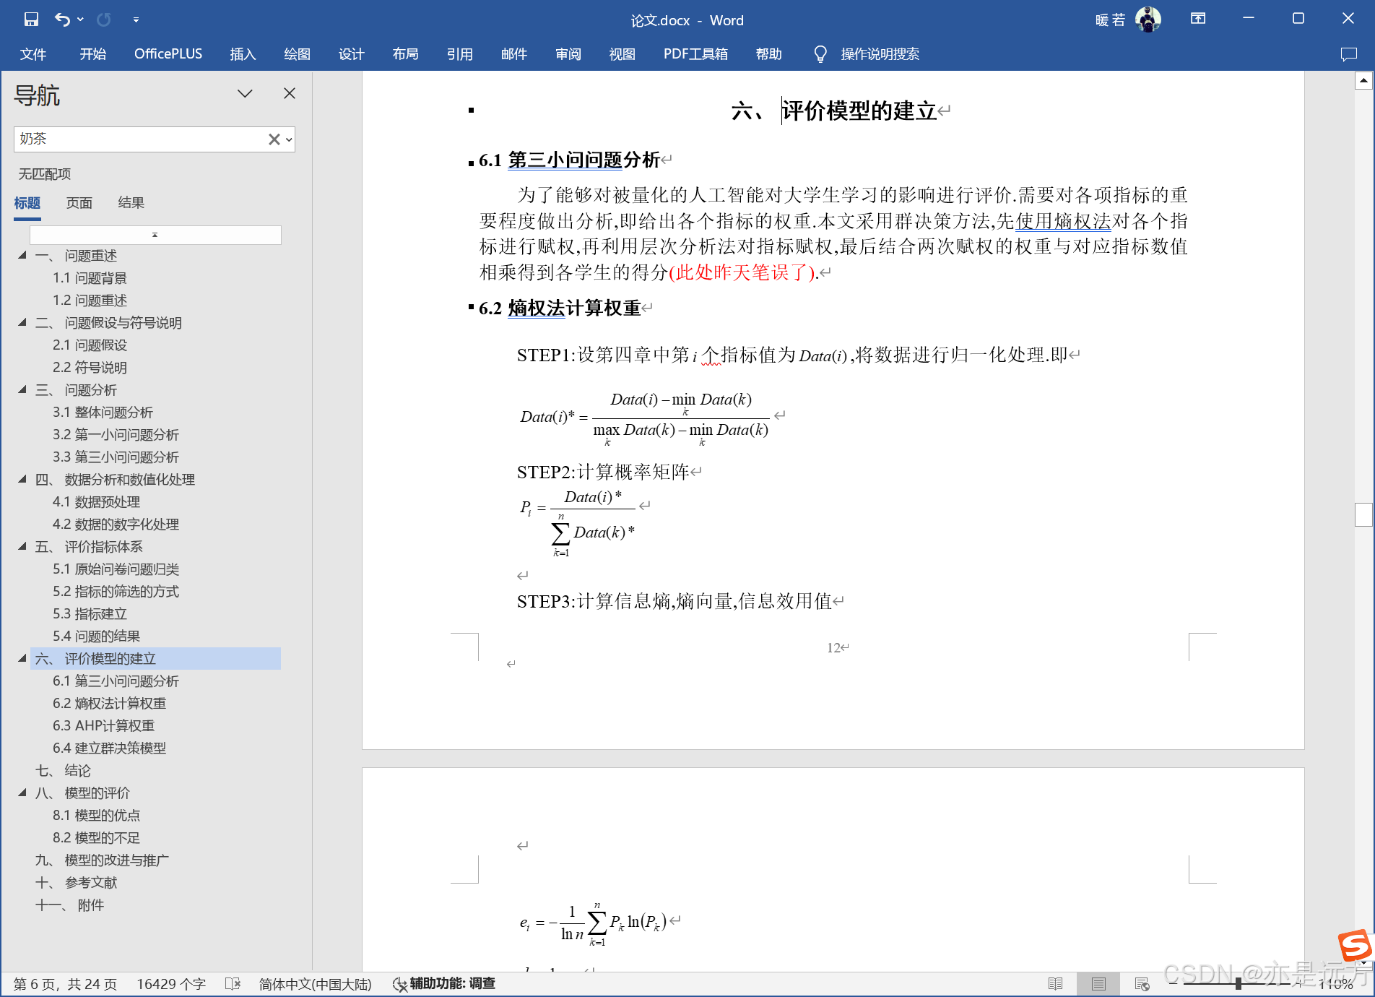The image size is (1375, 997).
Task: Open the Comments icon at ribbon right
Action: pos(1348,54)
